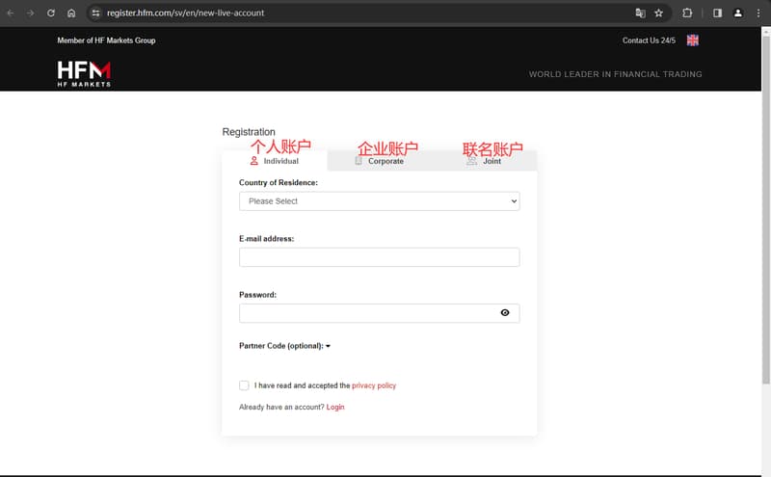Click the HFM Markets logo

[x=84, y=73]
